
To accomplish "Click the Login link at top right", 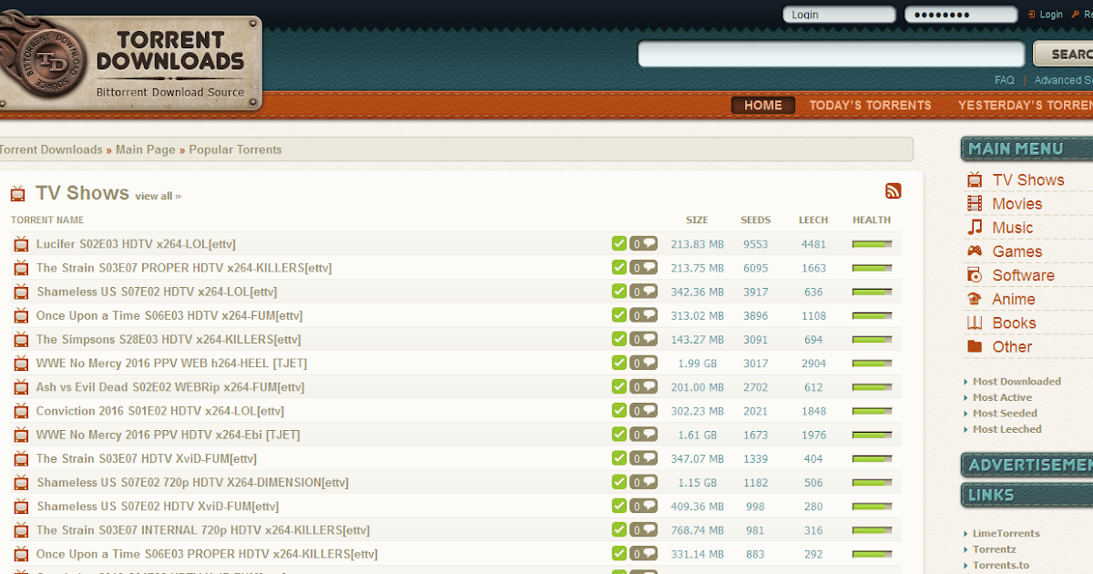I will tap(1051, 15).
